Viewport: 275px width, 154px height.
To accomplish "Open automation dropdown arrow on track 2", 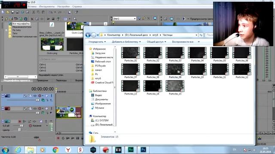I will [43, 109].
